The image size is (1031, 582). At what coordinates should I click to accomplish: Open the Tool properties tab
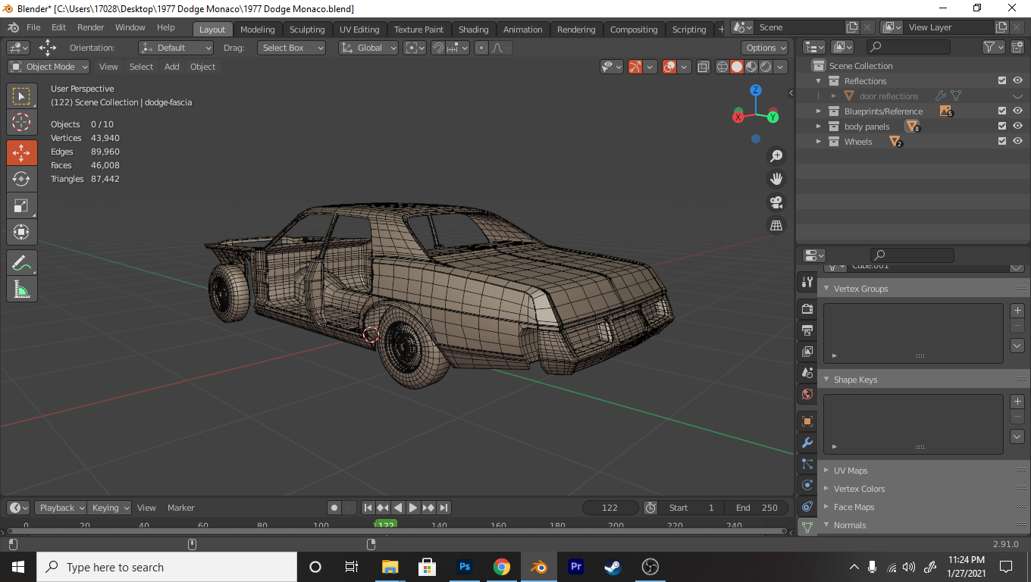pos(807,282)
